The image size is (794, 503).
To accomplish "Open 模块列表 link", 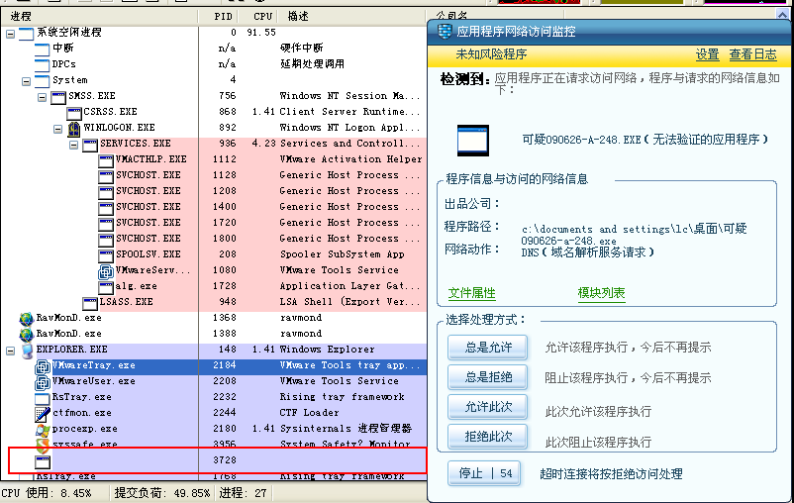I will 602,293.
